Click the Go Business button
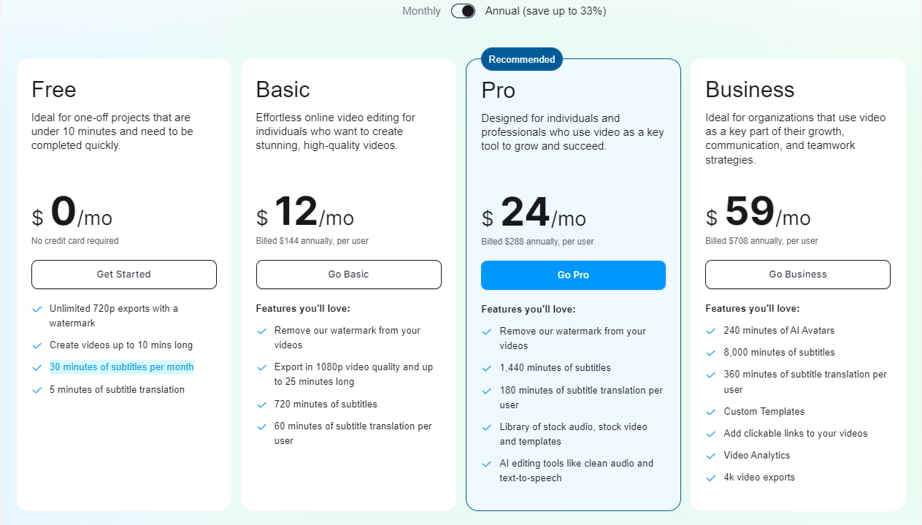The height and width of the screenshot is (525, 922). pyautogui.click(x=797, y=275)
